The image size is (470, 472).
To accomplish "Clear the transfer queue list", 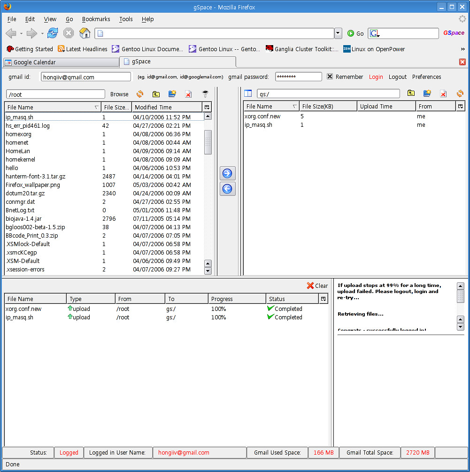I will click(x=317, y=286).
